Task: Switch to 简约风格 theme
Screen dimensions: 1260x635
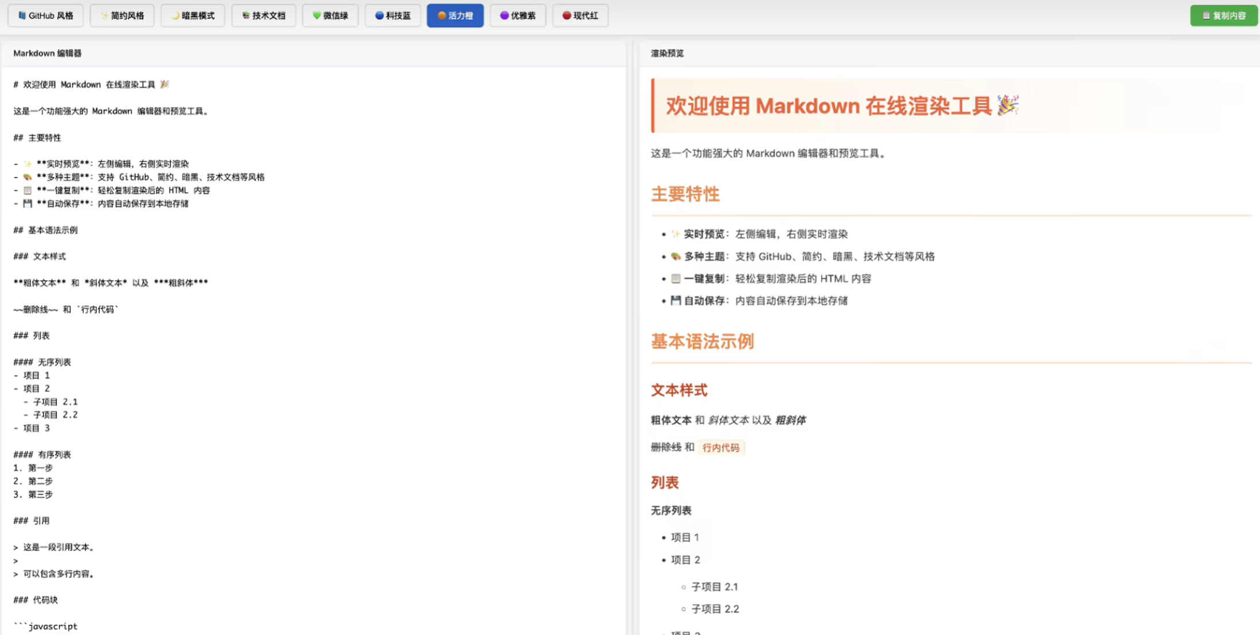Action: [x=122, y=15]
